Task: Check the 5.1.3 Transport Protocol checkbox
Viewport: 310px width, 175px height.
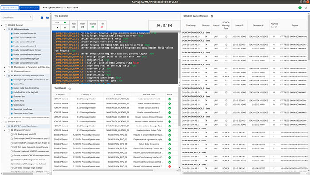Action: click(x=9, y=72)
